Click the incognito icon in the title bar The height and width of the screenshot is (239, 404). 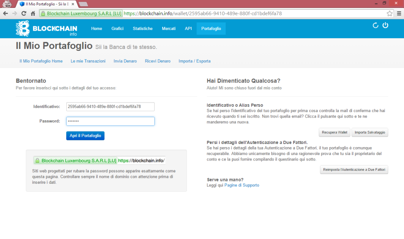[x=7, y=4]
